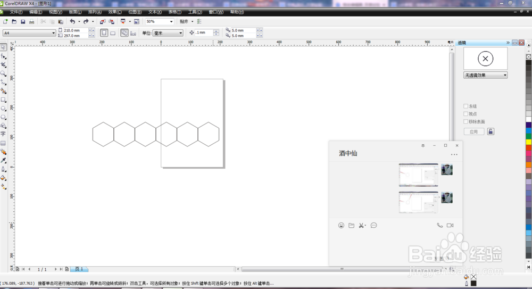Click the Undo arrow icon
This screenshot has width=532, height=289.
point(72,21)
